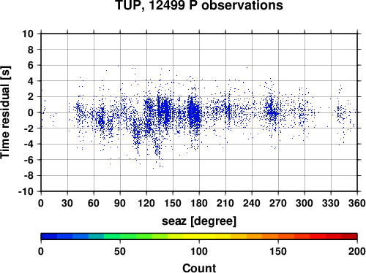Click the orange segment near 150 on colorbar

tap(278, 237)
